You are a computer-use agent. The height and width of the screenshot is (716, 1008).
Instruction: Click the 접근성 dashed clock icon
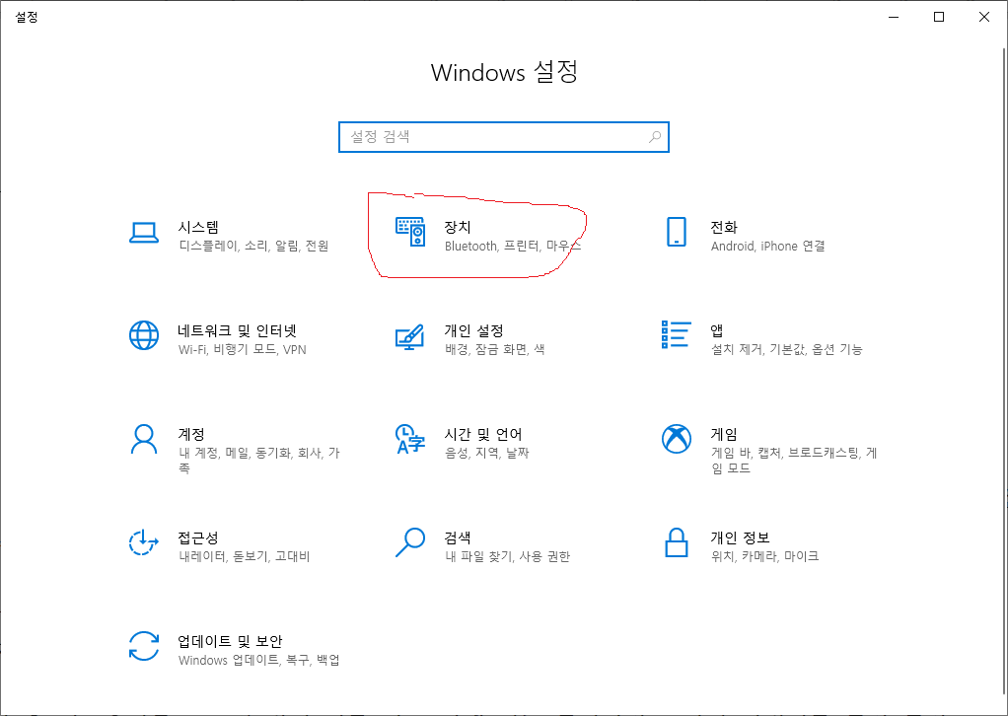click(144, 542)
